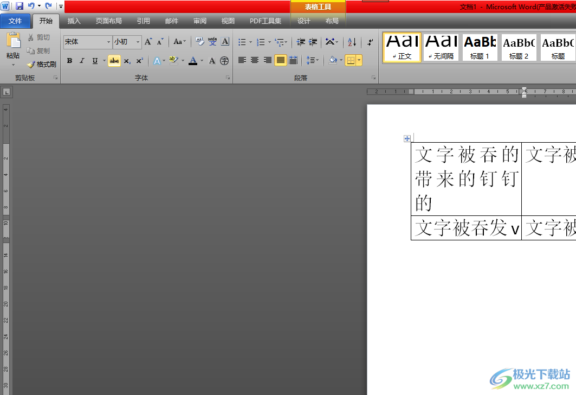
Task: Apply font color underlined A
Action: click(x=193, y=61)
